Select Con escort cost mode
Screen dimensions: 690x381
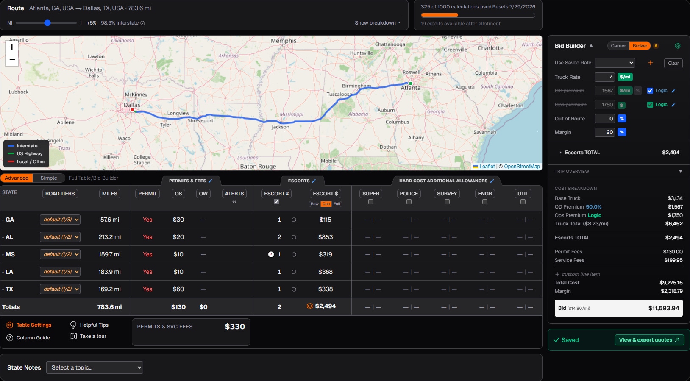tap(326, 204)
